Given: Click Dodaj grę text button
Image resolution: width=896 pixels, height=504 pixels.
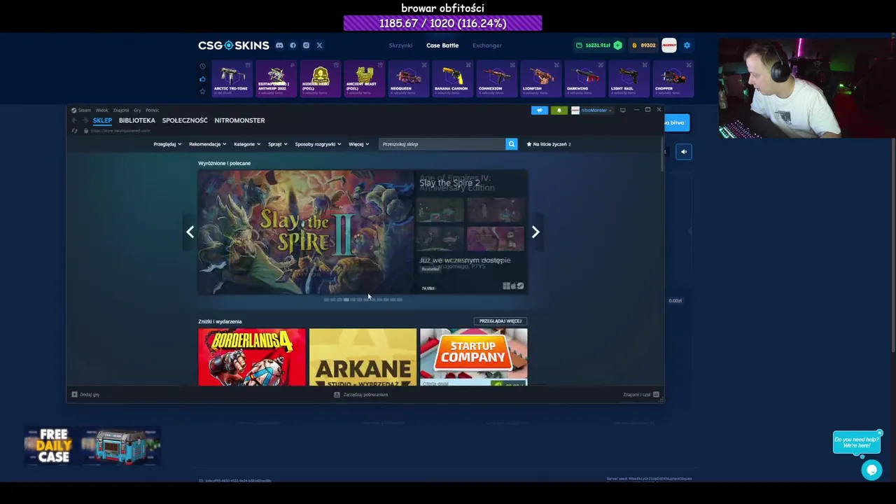Looking at the screenshot, I should [x=90, y=395].
